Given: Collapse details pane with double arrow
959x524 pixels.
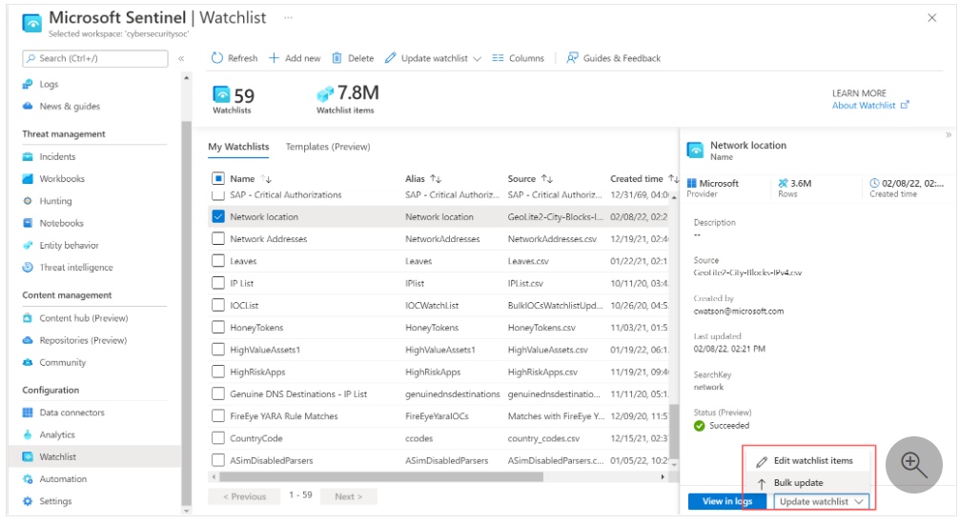Looking at the screenshot, I should tap(948, 134).
